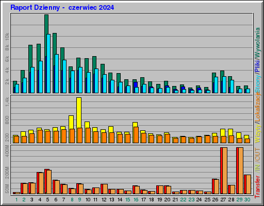Click the '50M' transfer axis label
Image resolution: width=264 pixels, height=206 pixels.
7,188
